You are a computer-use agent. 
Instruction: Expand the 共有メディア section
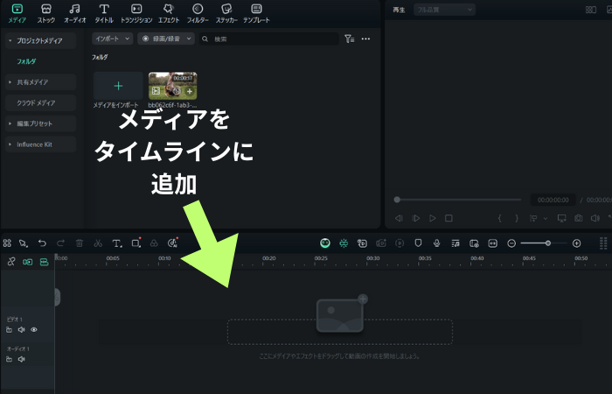(x=10, y=82)
